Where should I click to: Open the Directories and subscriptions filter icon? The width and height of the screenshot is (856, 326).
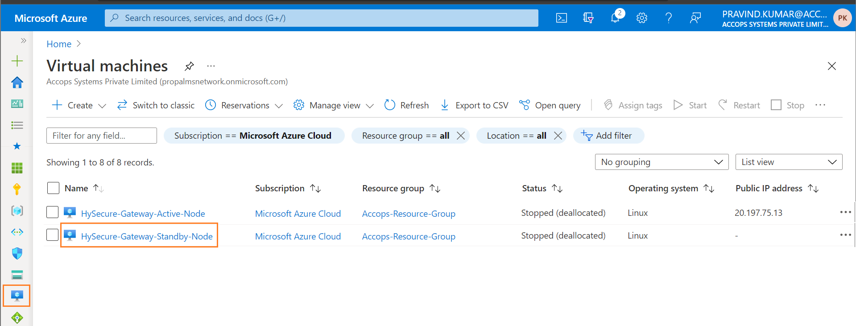[588, 18]
